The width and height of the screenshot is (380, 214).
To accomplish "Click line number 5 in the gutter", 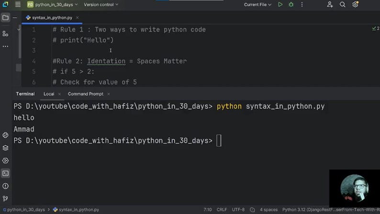I will click(x=34, y=71).
